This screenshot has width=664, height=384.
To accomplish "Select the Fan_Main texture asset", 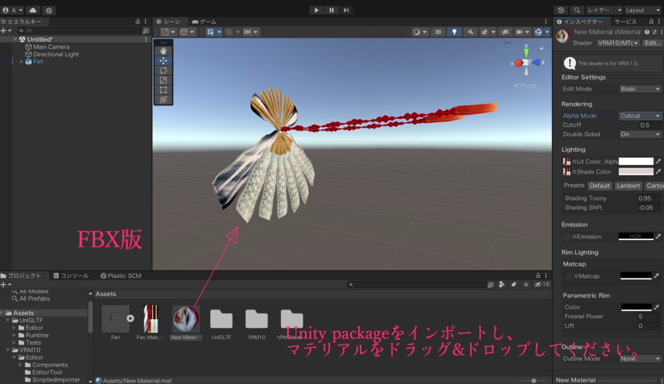I will tap(150, 319).
